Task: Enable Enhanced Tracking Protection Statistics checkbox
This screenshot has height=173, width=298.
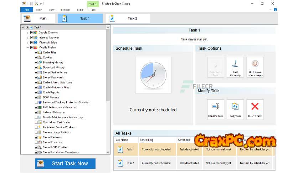Action: [36, 102]
